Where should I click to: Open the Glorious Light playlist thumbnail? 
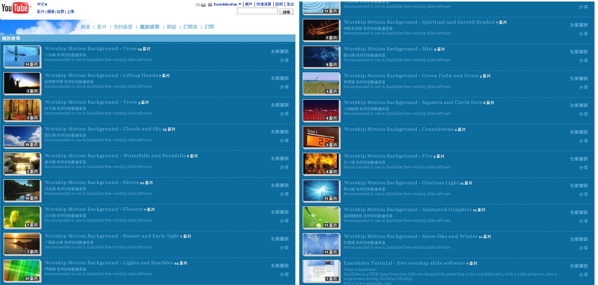pos(321,190)
